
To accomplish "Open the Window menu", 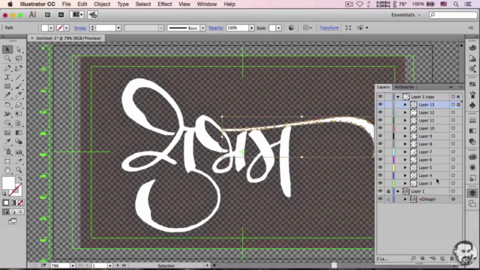I will (207, 4).
